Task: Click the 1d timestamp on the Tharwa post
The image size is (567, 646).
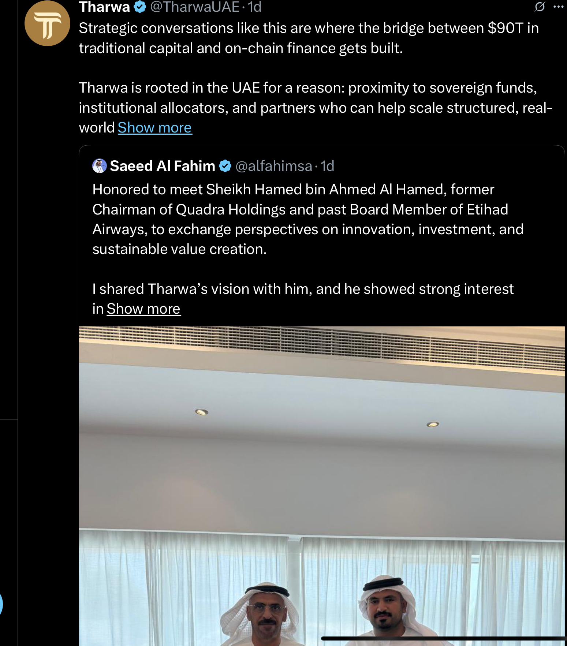Action: [x=254, y=7]
